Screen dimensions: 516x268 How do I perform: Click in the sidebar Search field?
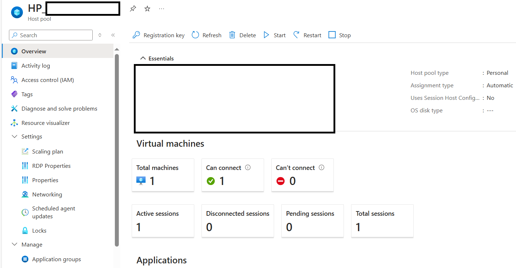[51, 35]
